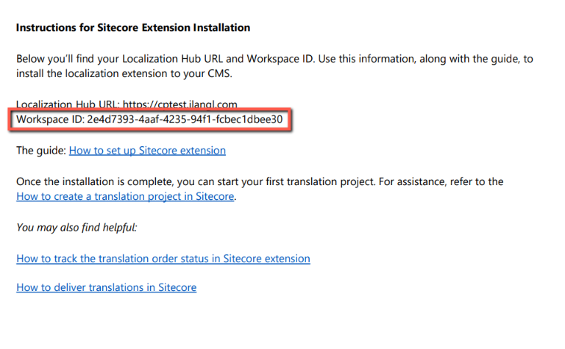The image size is (565, 349).
Task: Open 'How to create a translation project in Sitecore'
Action: click(x=125, y=196)
